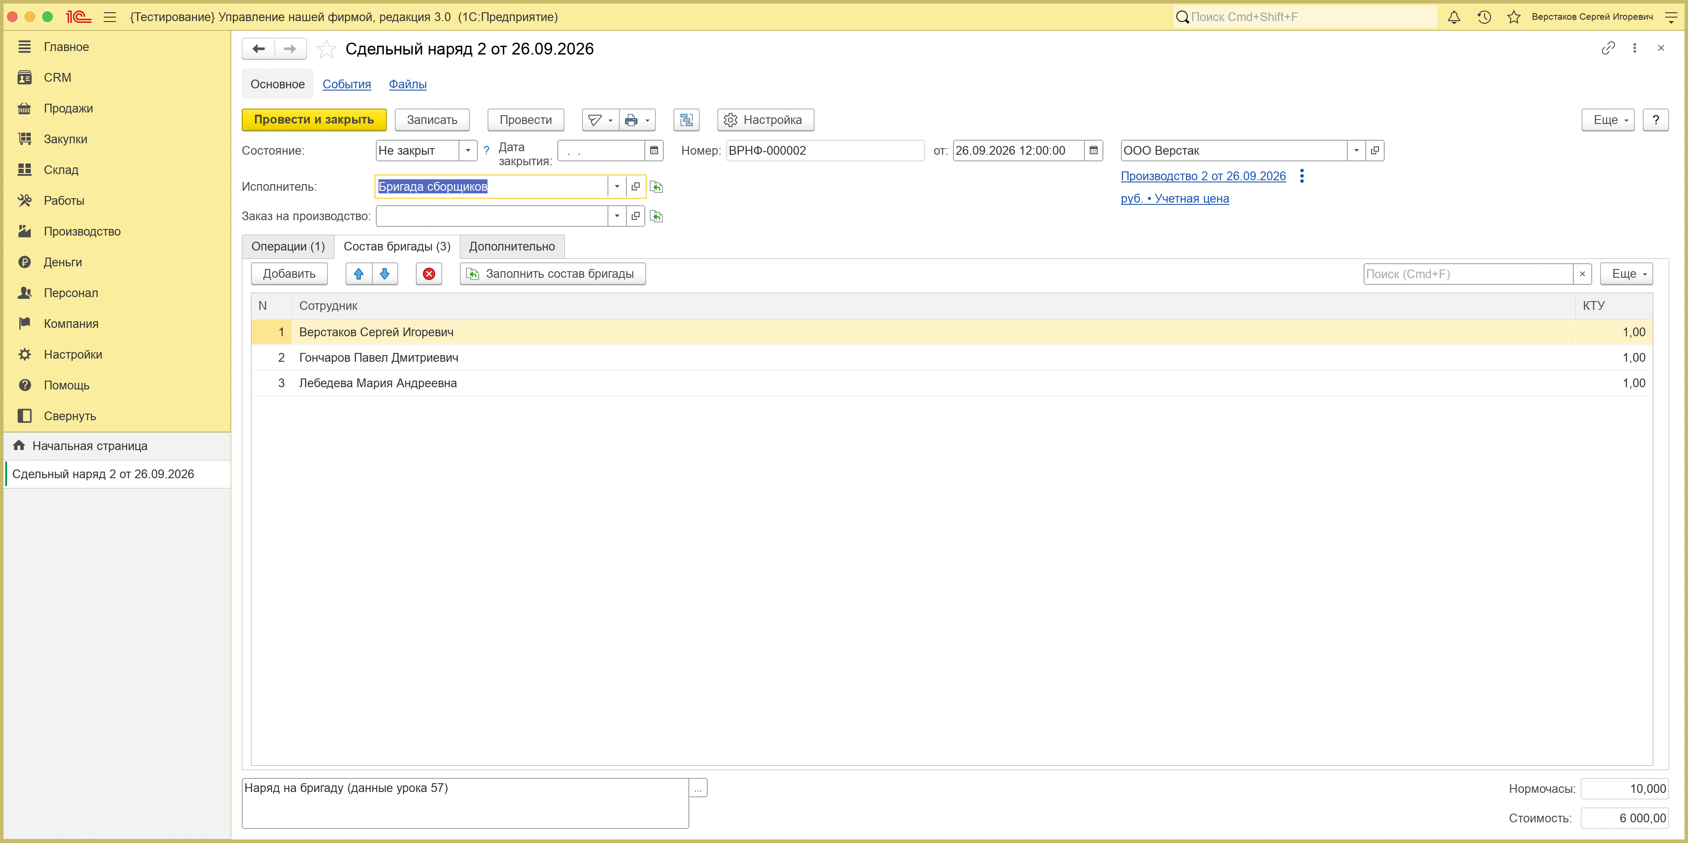Open the Файлы tab link
The height and width of the screenshot is (843, 1688).
click(x=407, y=84)
